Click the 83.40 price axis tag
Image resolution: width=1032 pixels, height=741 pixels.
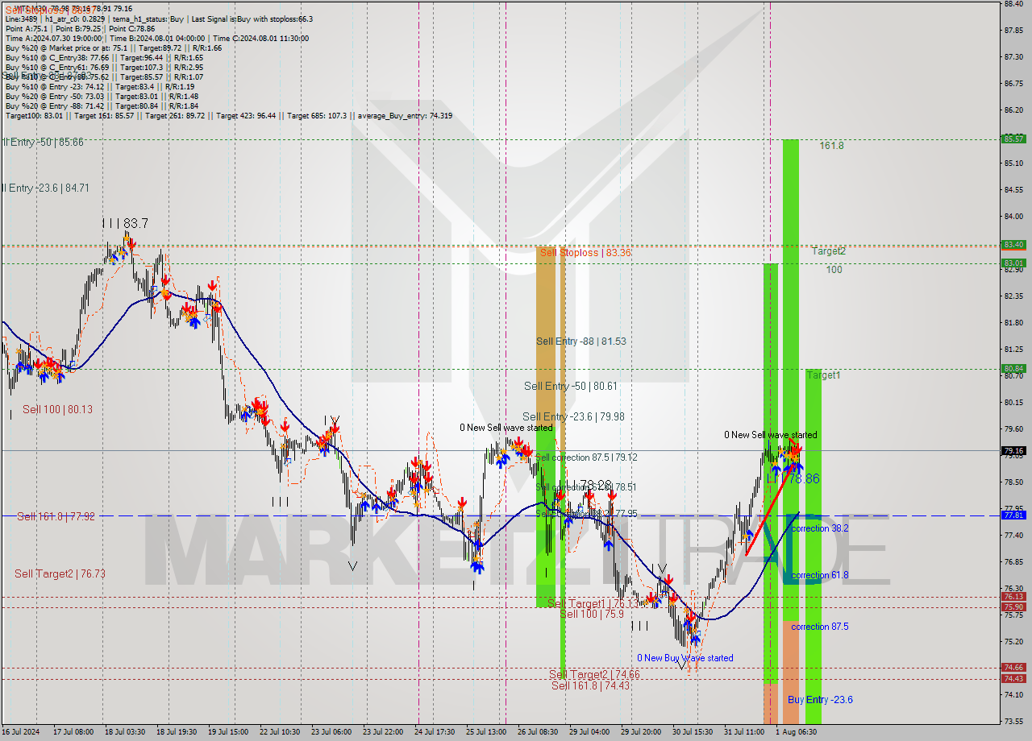click(1013, 245)
